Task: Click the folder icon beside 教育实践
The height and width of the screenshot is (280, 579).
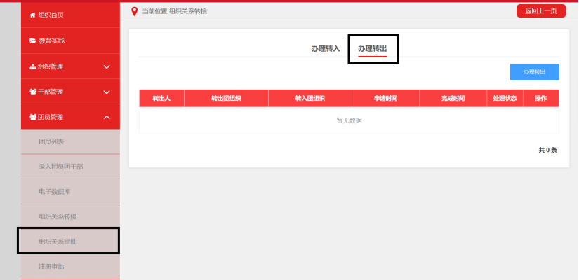Action: [x=32, y=41]
